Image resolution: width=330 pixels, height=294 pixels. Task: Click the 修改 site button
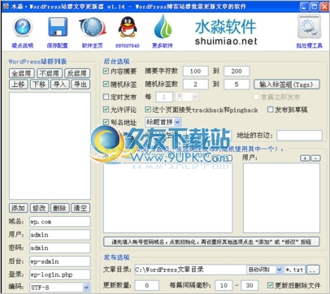[39, 208]
